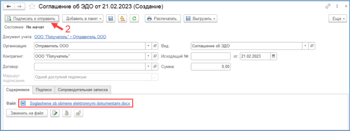Click Подписать и отправить button
Screen dimensions: 350x131
coord(32,19)
